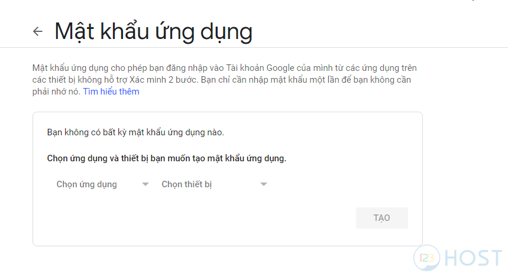
Task: Click the bold Chọn ứng dụng và thiết bị instruction
Action: coord(166,158)
